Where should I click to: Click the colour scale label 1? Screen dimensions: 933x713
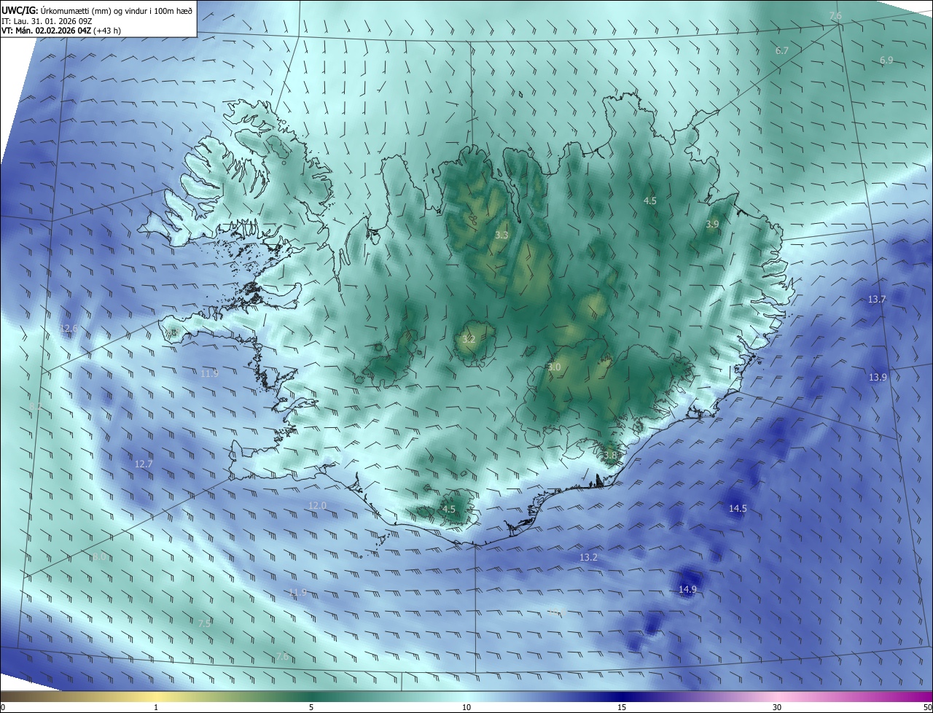point(156,708)
